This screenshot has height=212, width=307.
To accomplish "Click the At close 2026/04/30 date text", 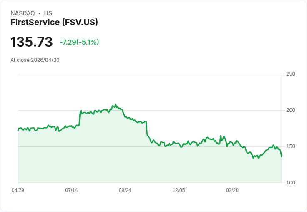I will (x=35, y=60).
